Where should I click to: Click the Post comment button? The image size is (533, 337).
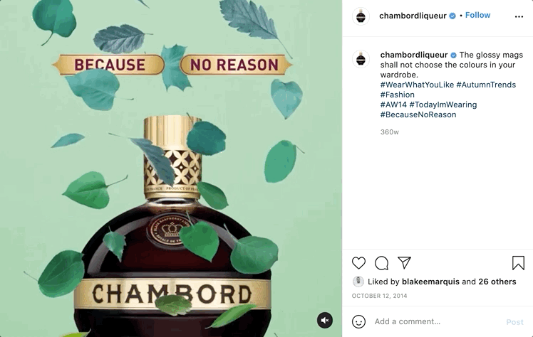coord(514,322)
